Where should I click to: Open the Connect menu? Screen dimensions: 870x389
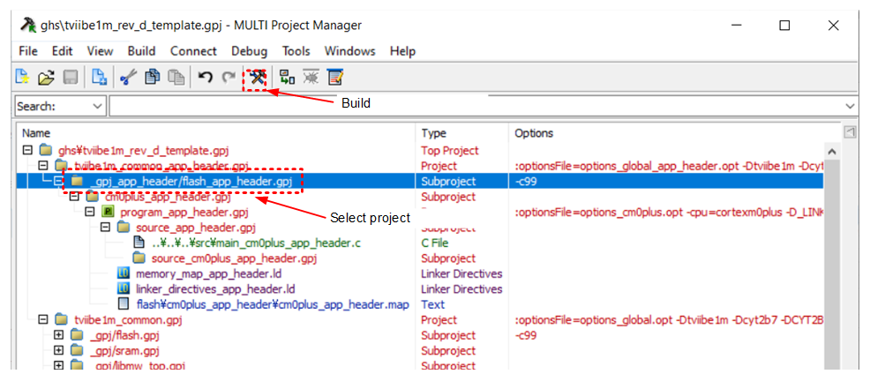click(193, 52)
